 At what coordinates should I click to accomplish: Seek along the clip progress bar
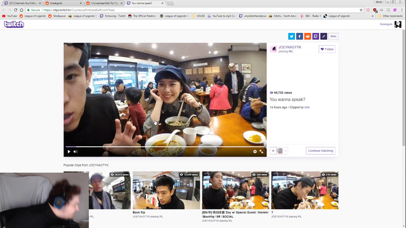(x=165, y=147)
